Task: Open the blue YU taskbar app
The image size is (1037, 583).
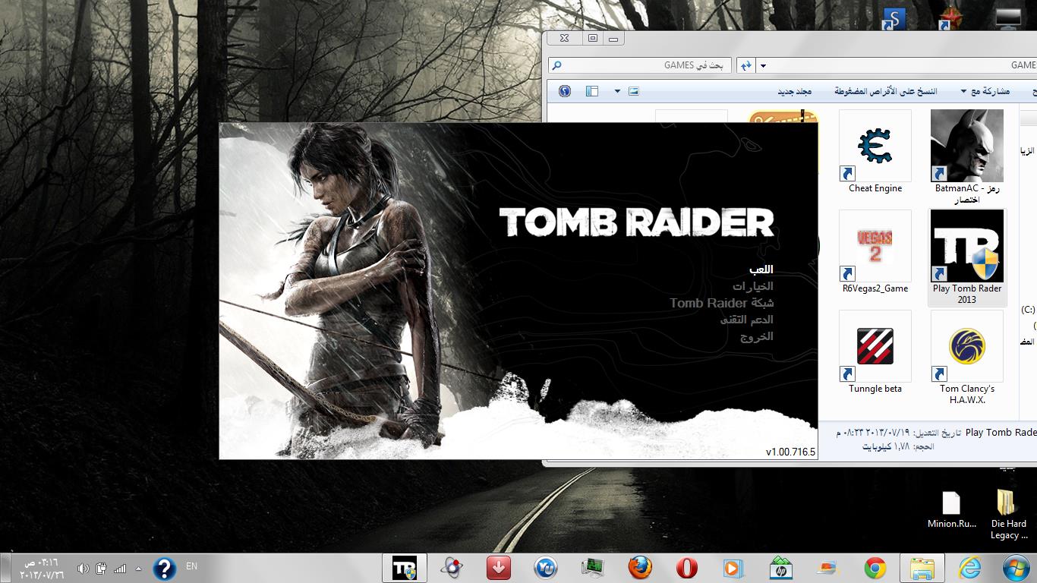Action: [x=545, y=568]
